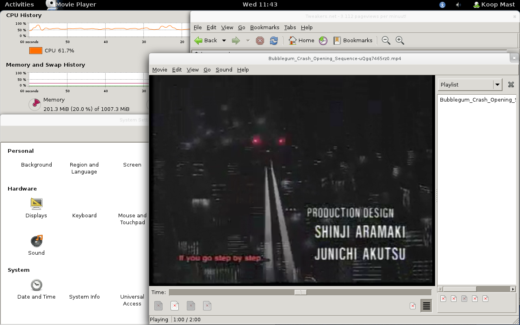Open the Movie menu in the player
This screenshot has width=520, height=325.
(x=160, y=70)
